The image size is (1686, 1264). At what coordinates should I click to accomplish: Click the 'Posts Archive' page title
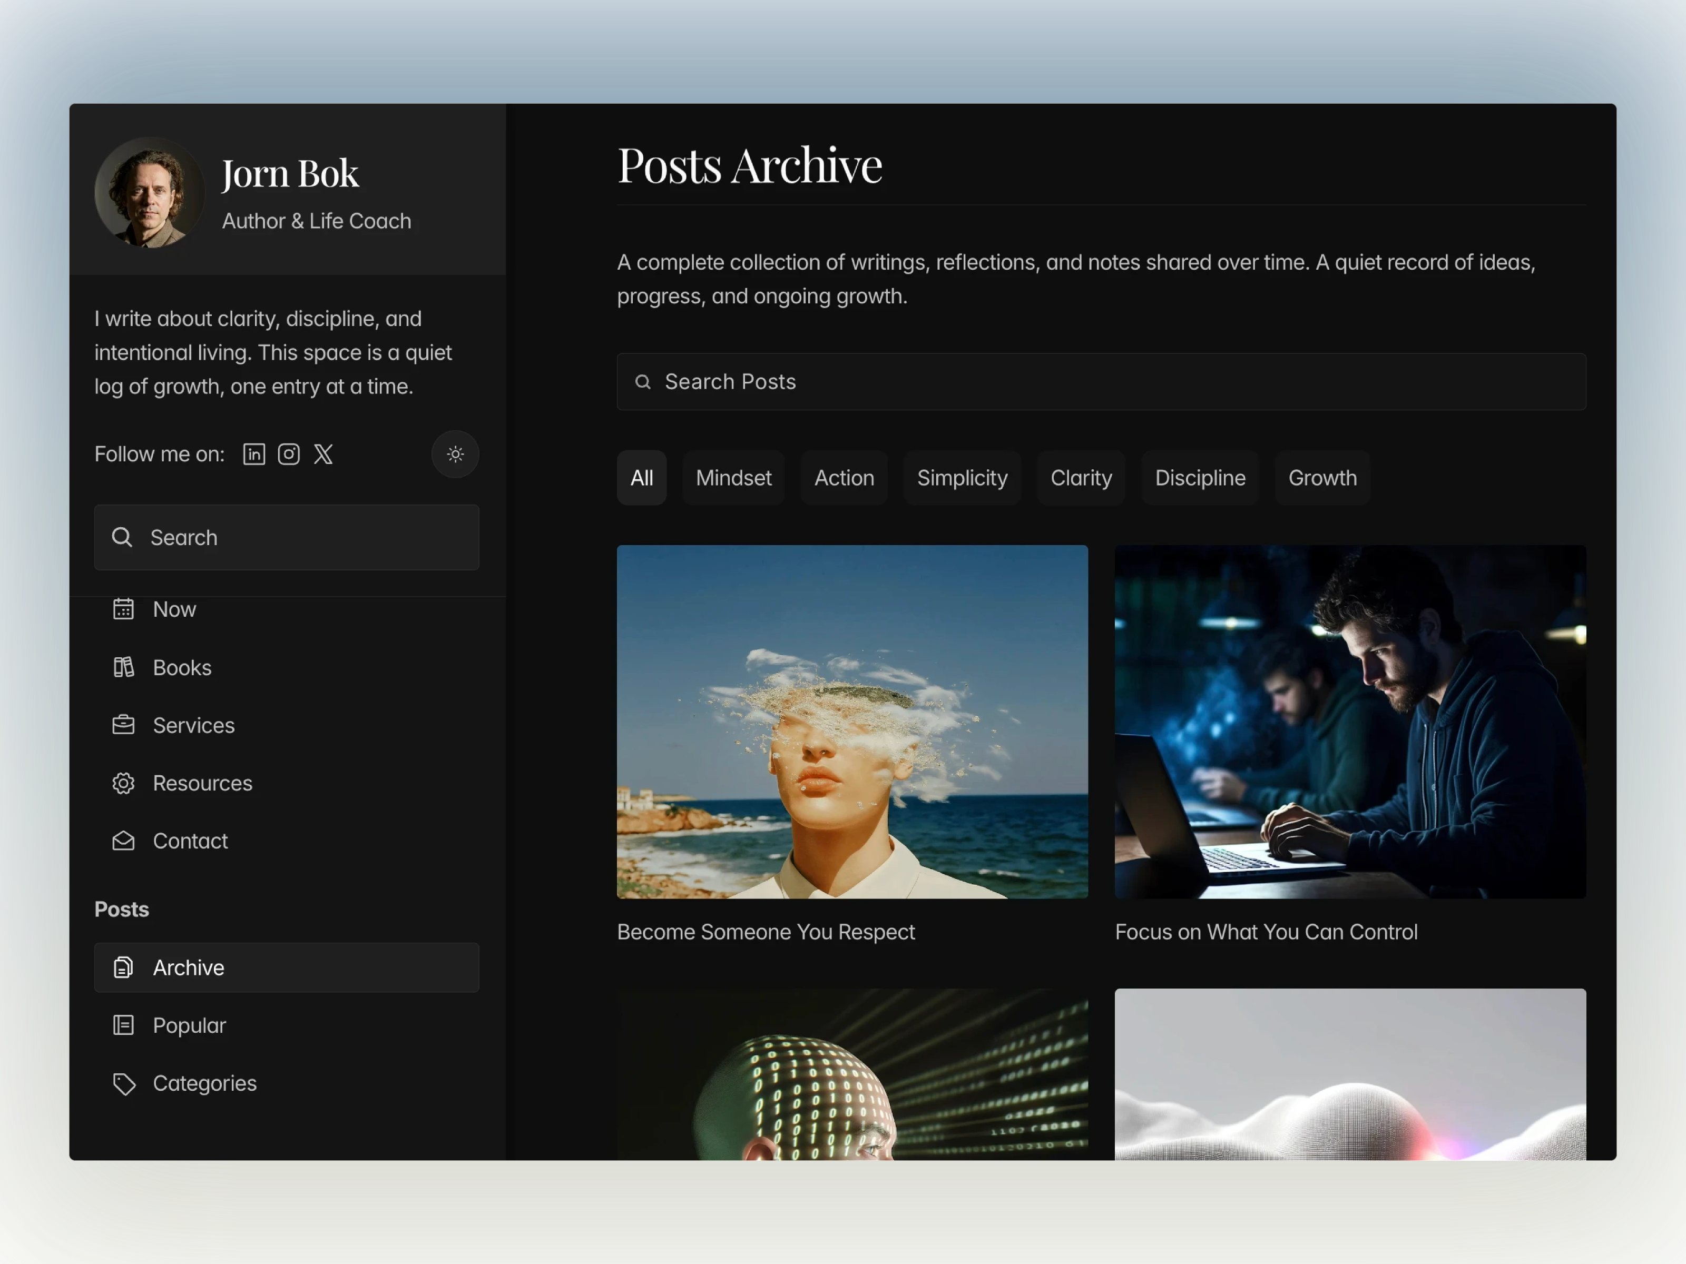point(749,165)
